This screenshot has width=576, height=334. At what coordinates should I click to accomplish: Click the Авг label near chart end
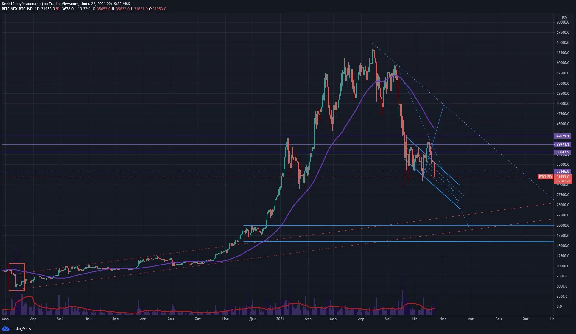471,319
